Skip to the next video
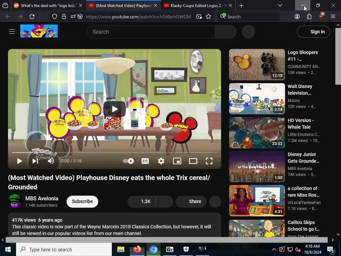 [35, 161]
